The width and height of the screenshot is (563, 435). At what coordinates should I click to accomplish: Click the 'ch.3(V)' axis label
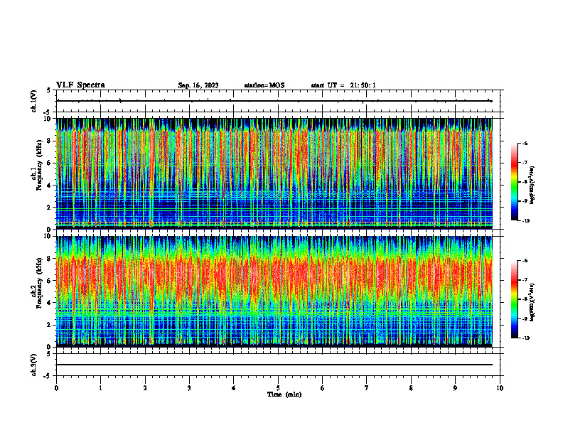[34, 365]
